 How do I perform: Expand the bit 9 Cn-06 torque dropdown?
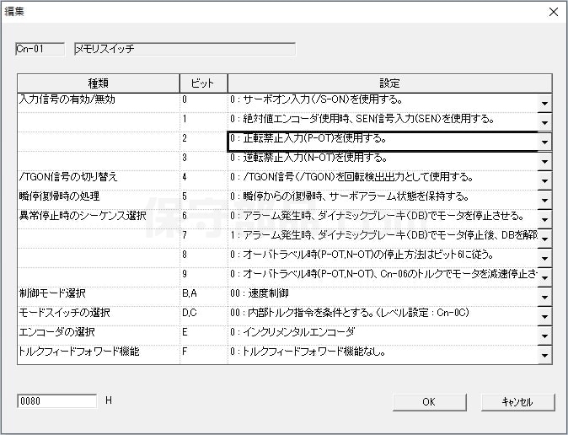544,277
